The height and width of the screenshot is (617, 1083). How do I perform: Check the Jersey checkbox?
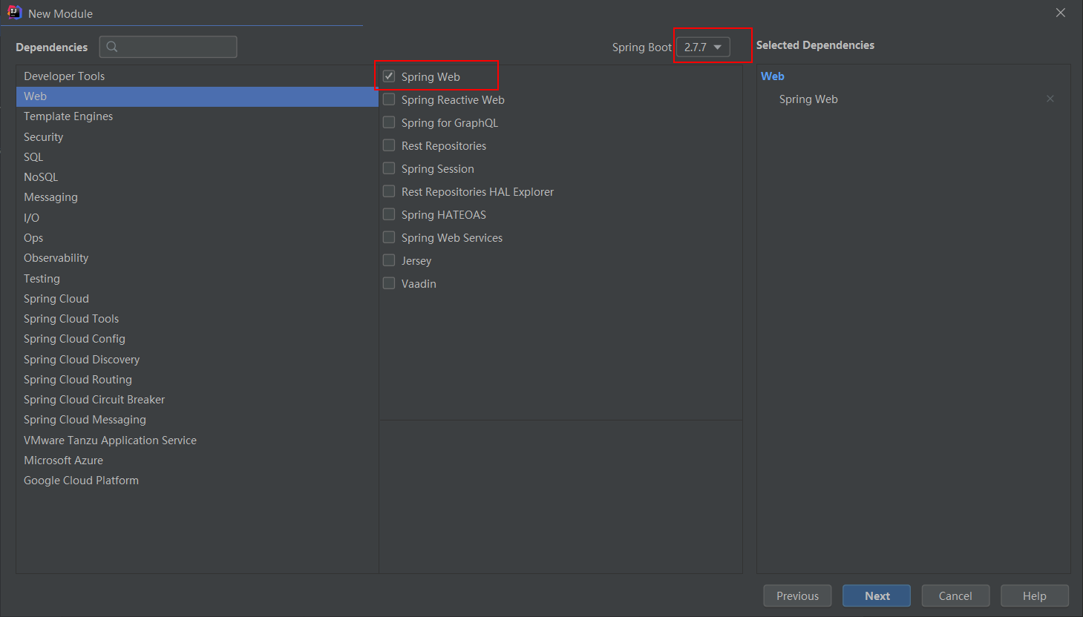pos(389,260)
